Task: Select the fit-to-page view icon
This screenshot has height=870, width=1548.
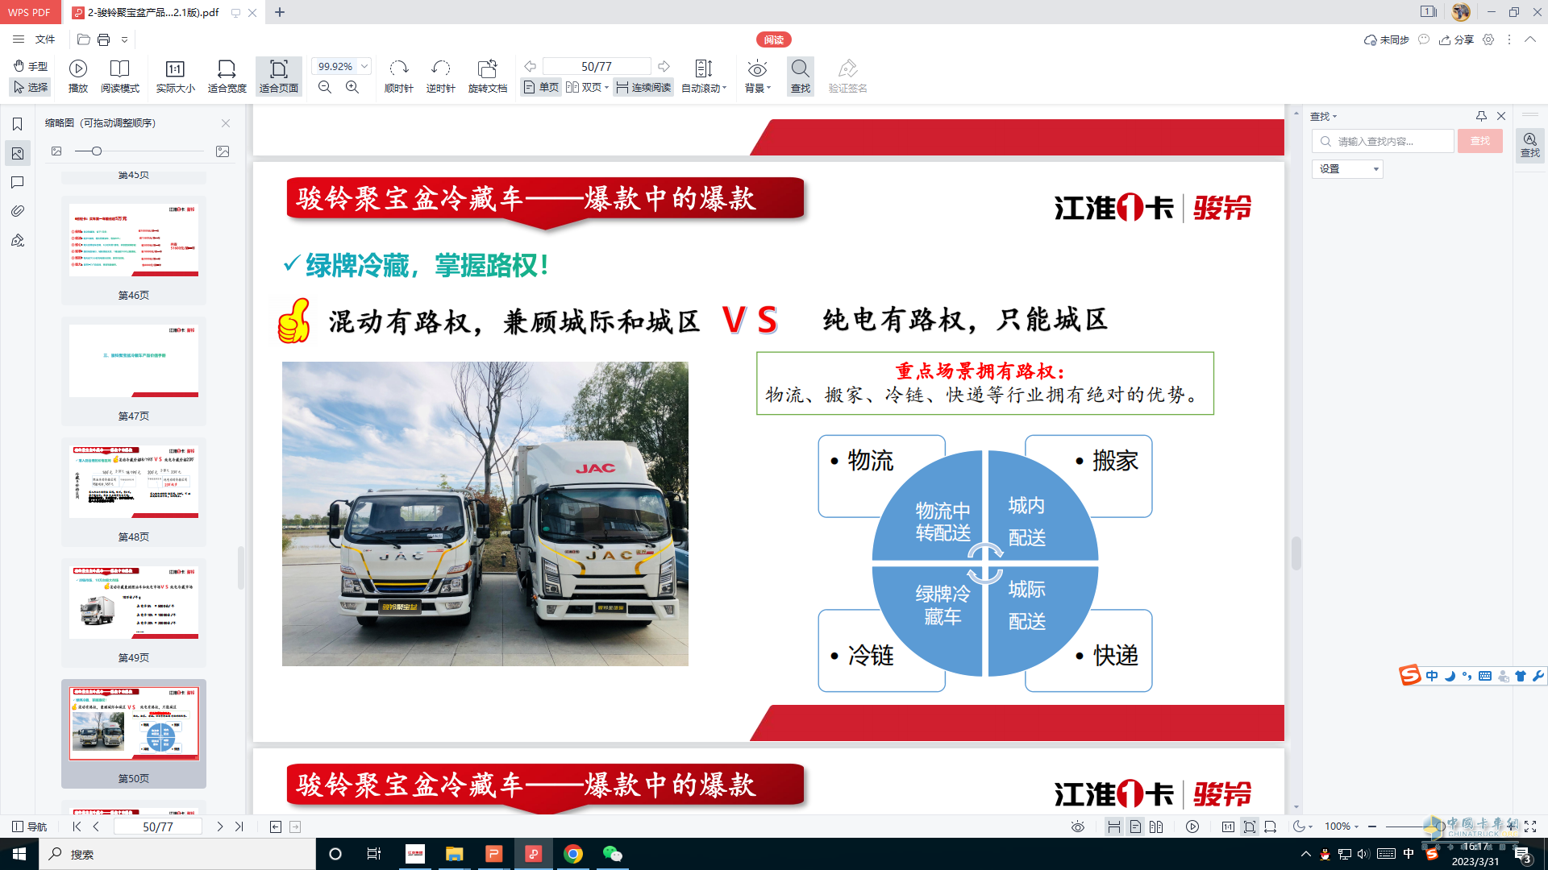Action: click(x=277, y=76)
